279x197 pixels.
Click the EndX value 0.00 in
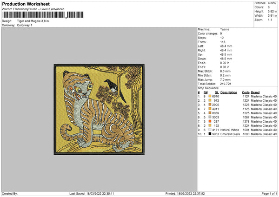coord(225,63)
